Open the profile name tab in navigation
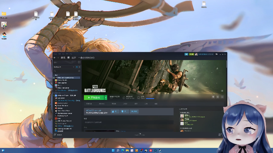 (86, 57)
